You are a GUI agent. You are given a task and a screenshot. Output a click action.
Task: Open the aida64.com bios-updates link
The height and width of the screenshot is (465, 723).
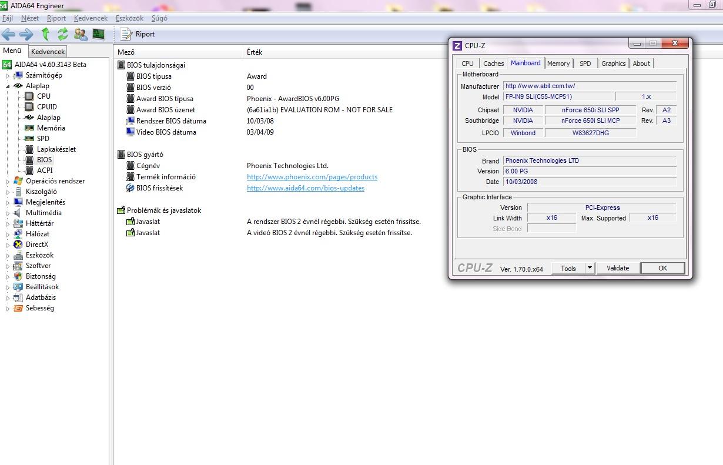[x=306, y=188]
